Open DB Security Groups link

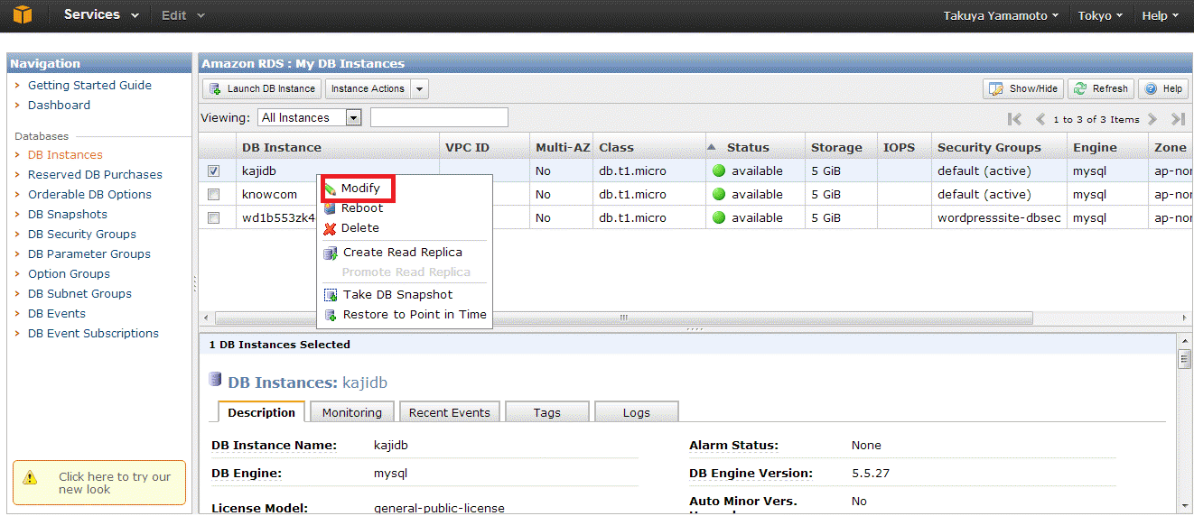tap(82, 234)
